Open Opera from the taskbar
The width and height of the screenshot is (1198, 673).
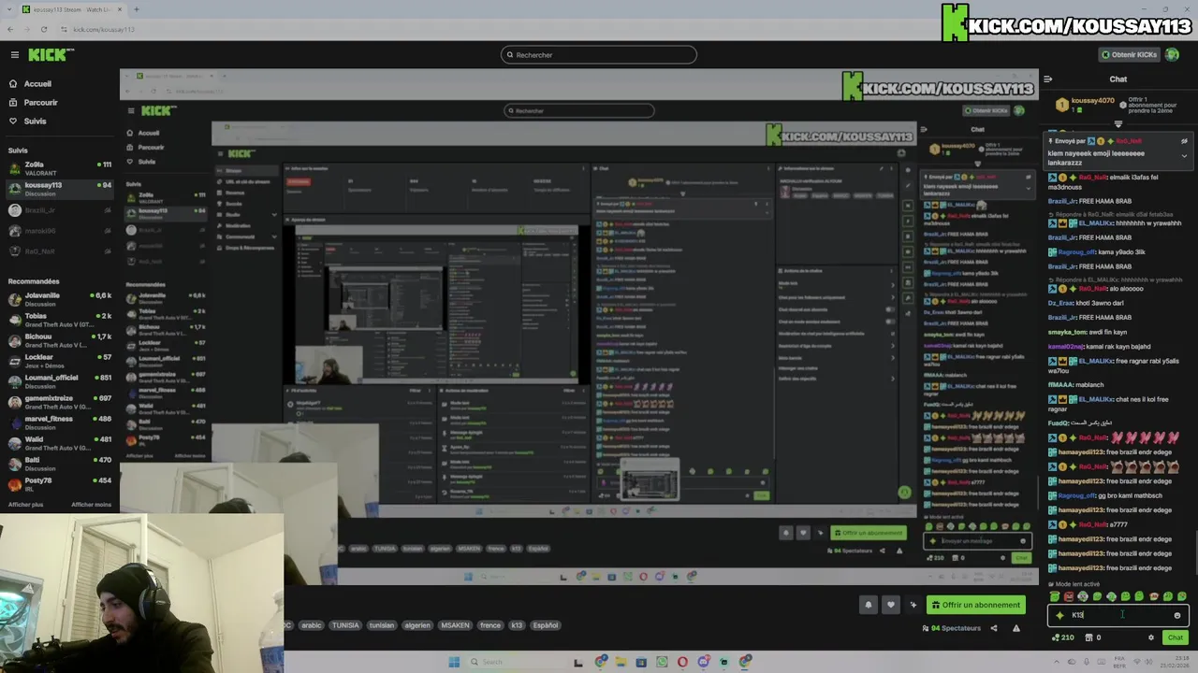click(x=682, y=662)
